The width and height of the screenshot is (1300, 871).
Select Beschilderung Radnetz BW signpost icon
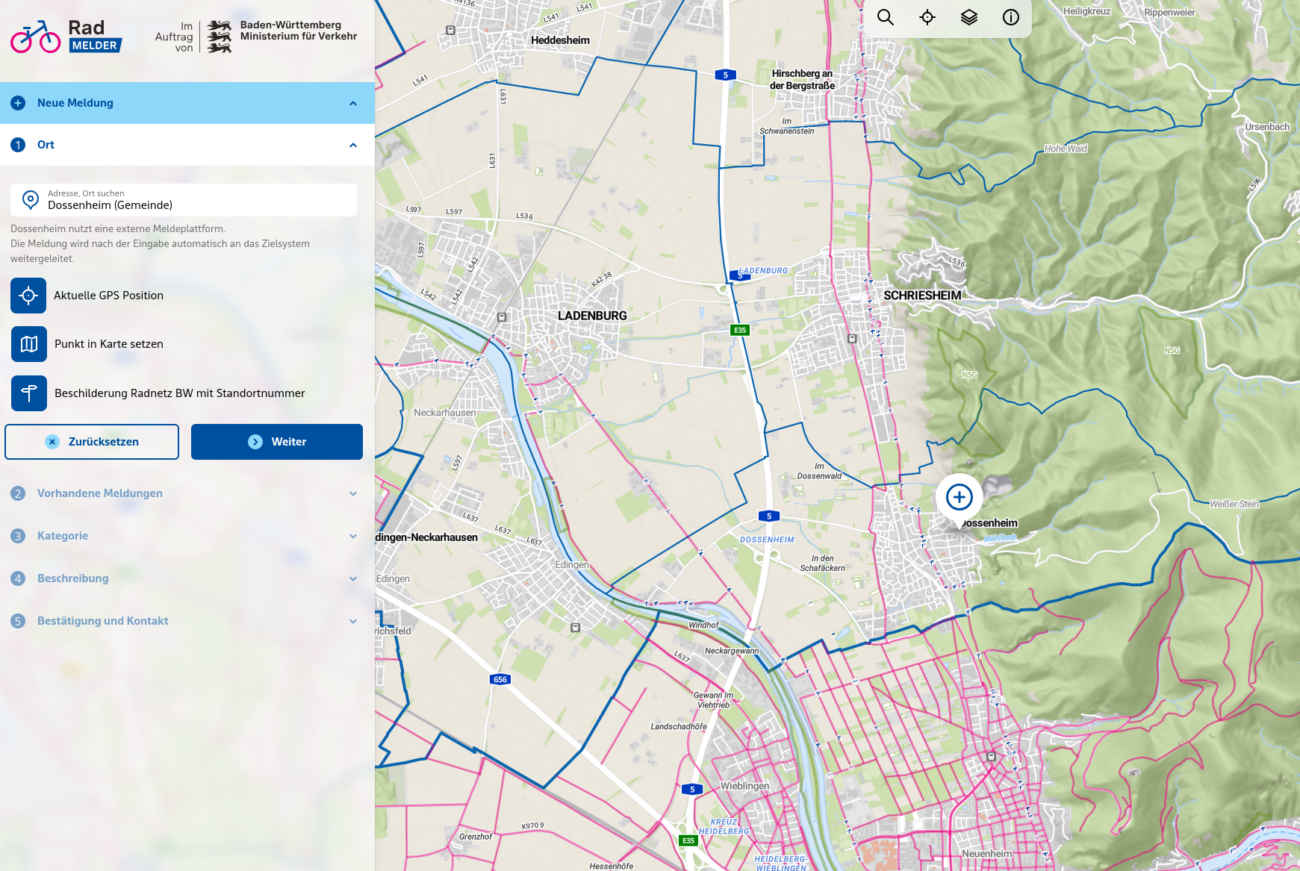coord(29,393)
